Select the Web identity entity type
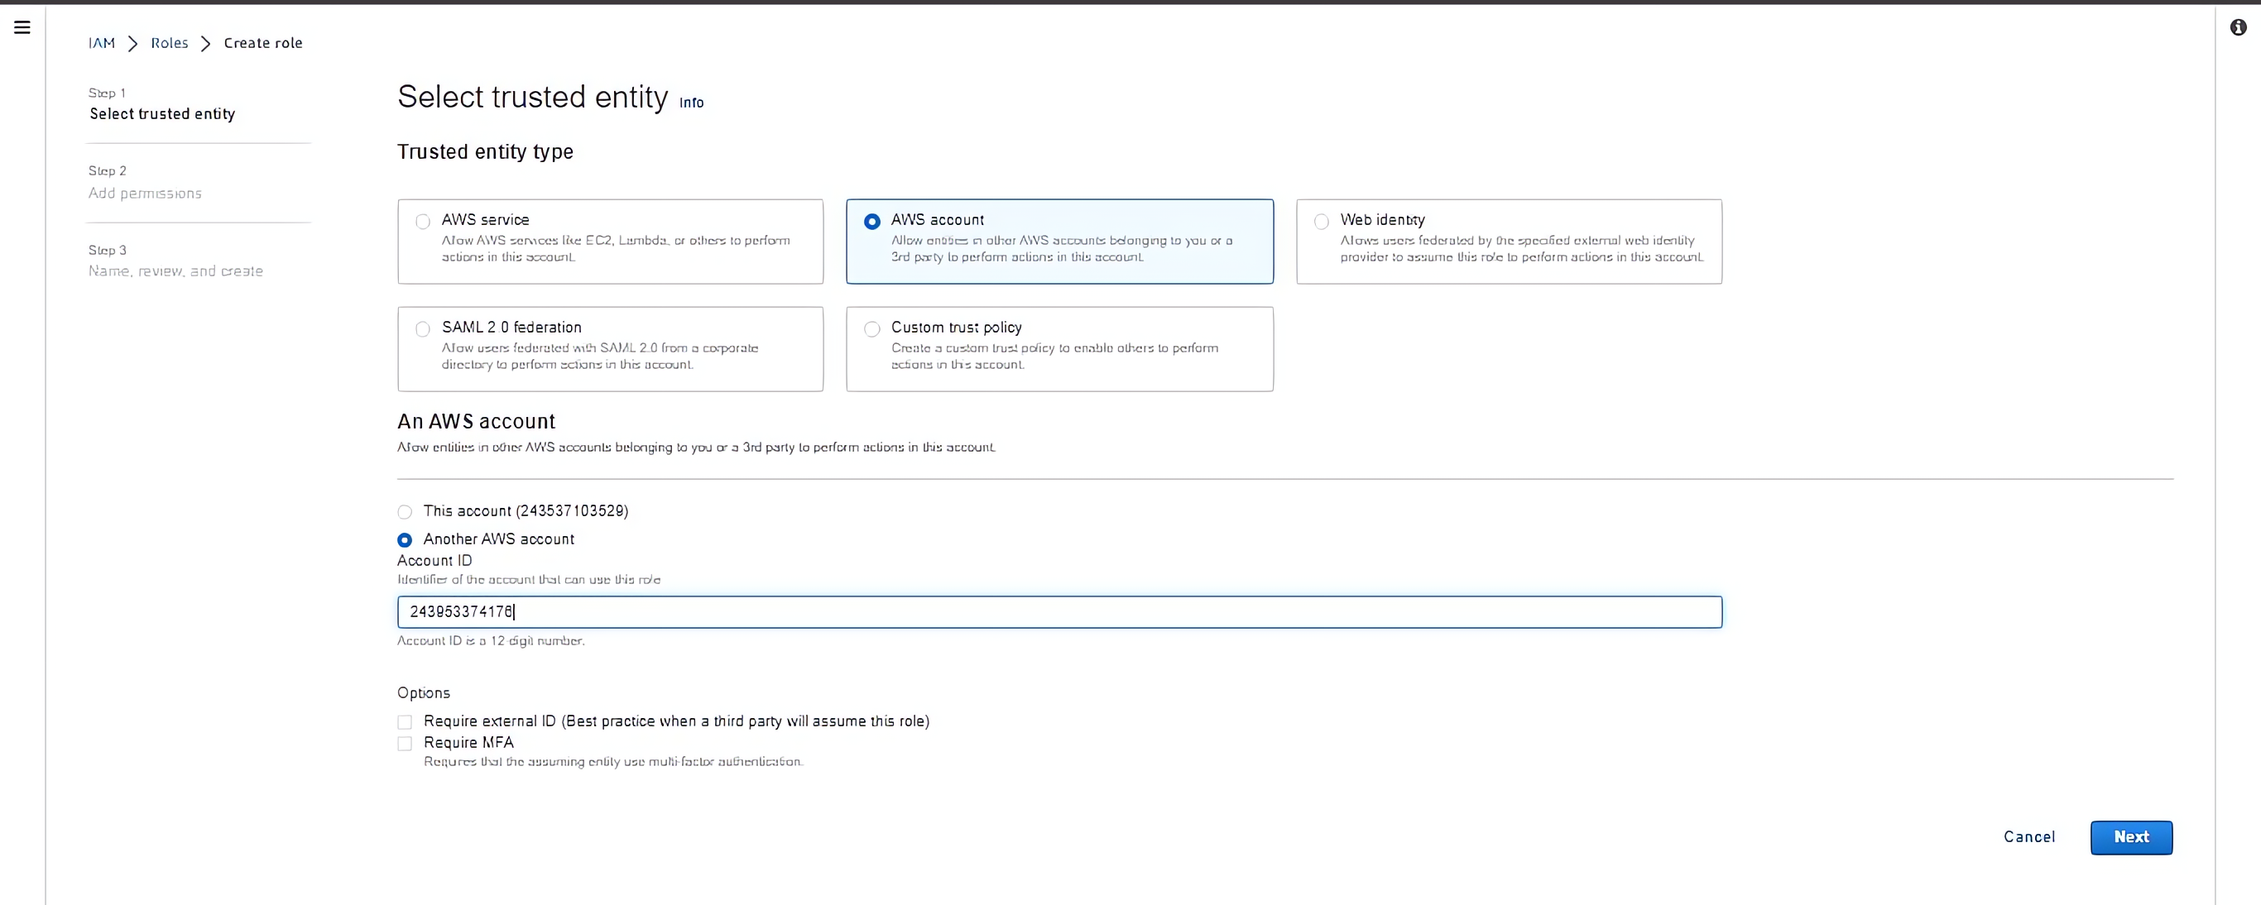Screen dimensions: 2261x905 [1321, 222]
